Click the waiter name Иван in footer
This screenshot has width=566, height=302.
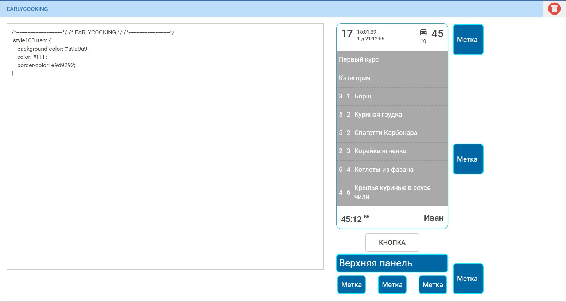tap(433, 218)
